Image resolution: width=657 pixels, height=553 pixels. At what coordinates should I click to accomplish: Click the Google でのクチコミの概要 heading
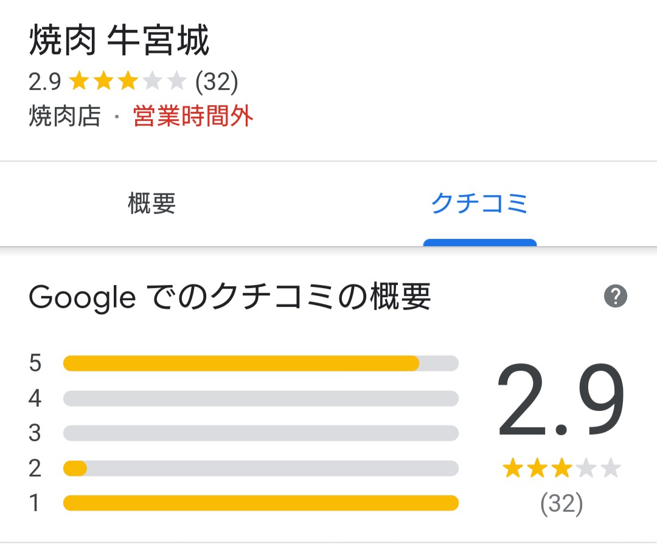click(x=230, y=298)
